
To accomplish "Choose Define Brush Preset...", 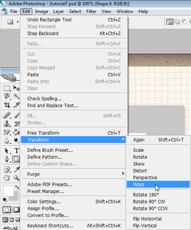I will (73, 150).
